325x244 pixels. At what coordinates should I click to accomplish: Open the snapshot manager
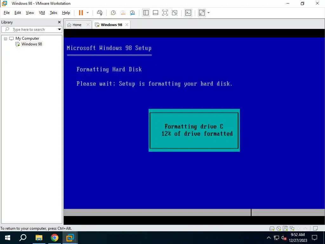point(132,13)
